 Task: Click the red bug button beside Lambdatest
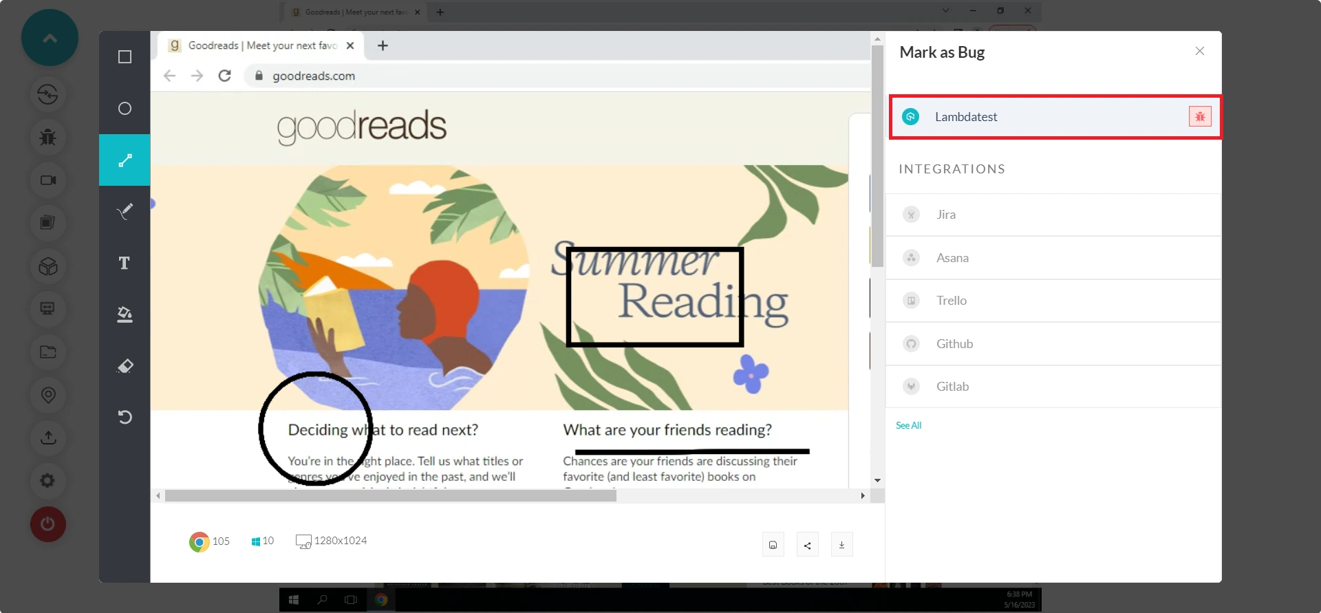pyautogui.click(x=1200, y=117)
